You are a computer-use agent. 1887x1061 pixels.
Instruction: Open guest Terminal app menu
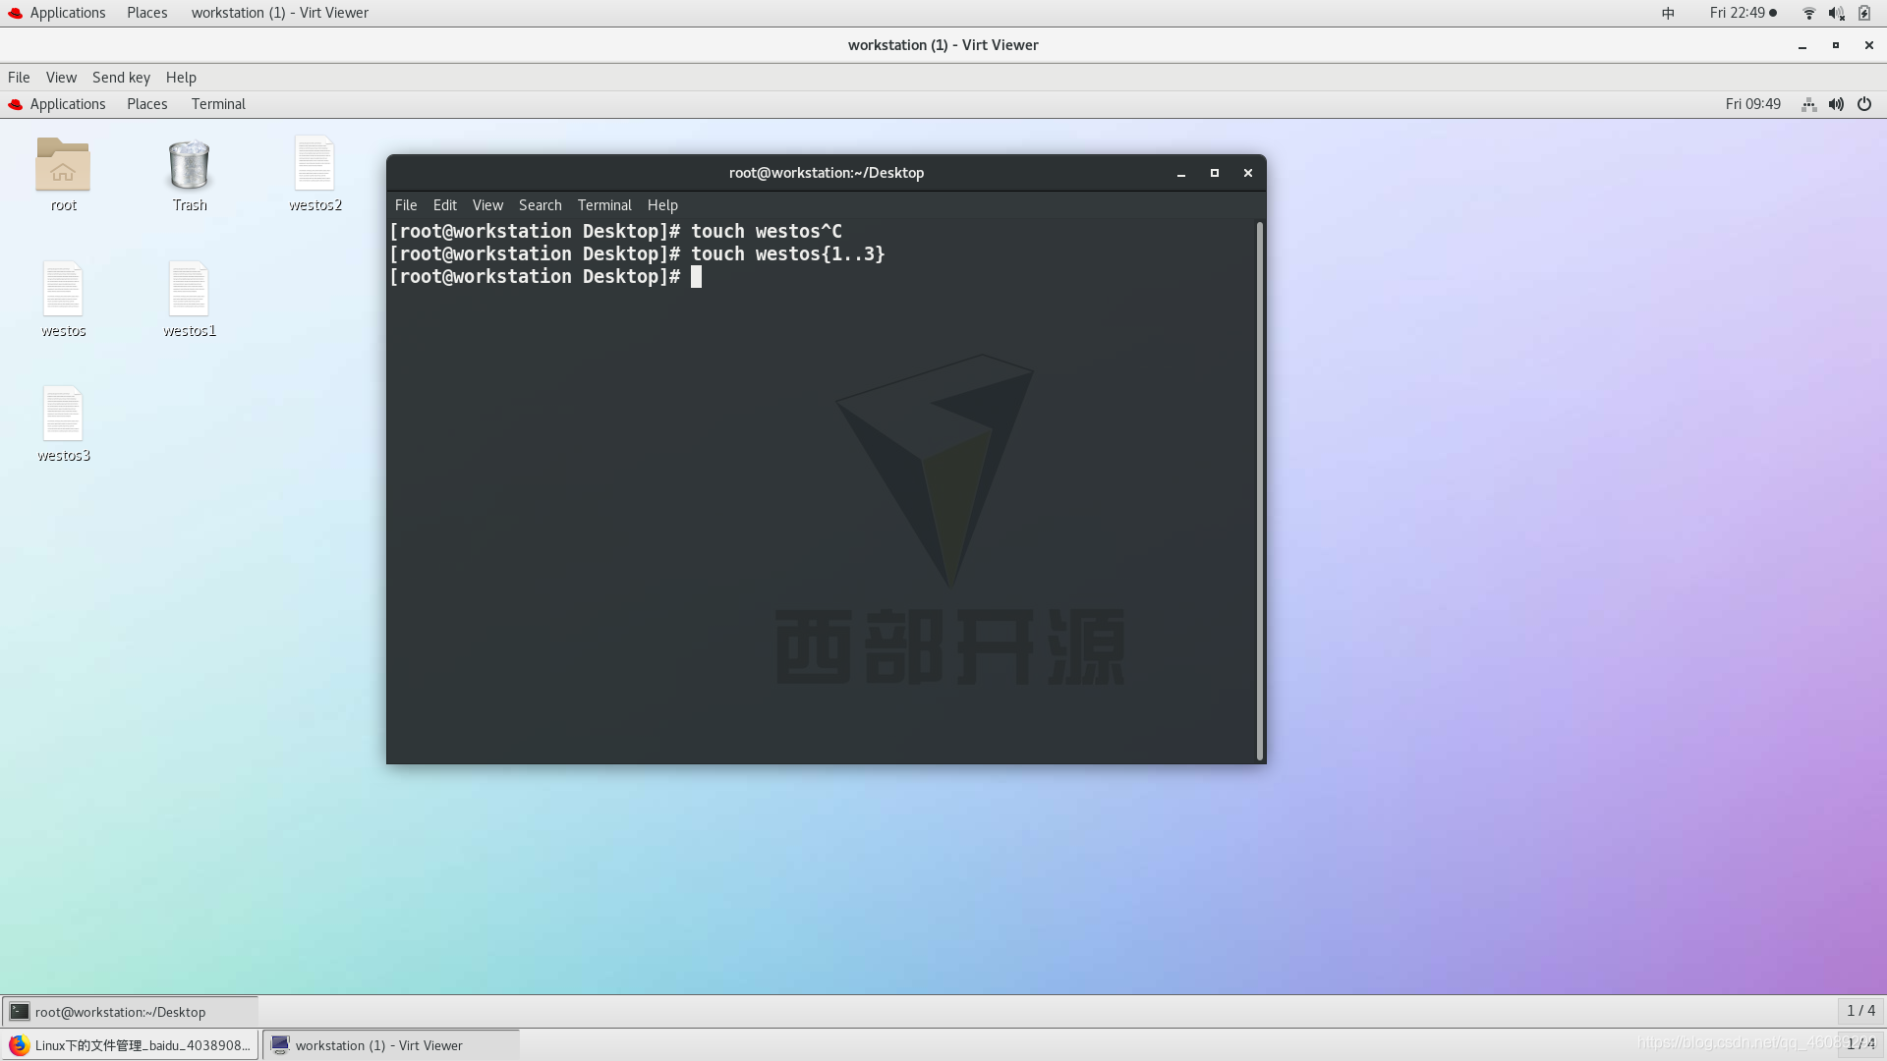pos(218,104)
